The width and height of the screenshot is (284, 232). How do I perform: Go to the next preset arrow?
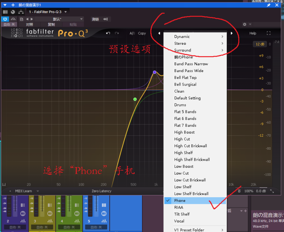pyautogui.click(x=232, y=33)
